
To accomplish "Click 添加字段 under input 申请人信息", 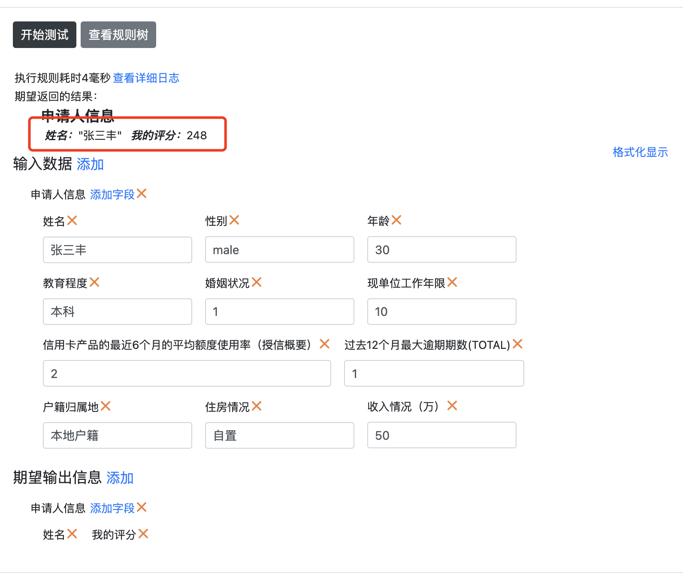I will point(112,195).
